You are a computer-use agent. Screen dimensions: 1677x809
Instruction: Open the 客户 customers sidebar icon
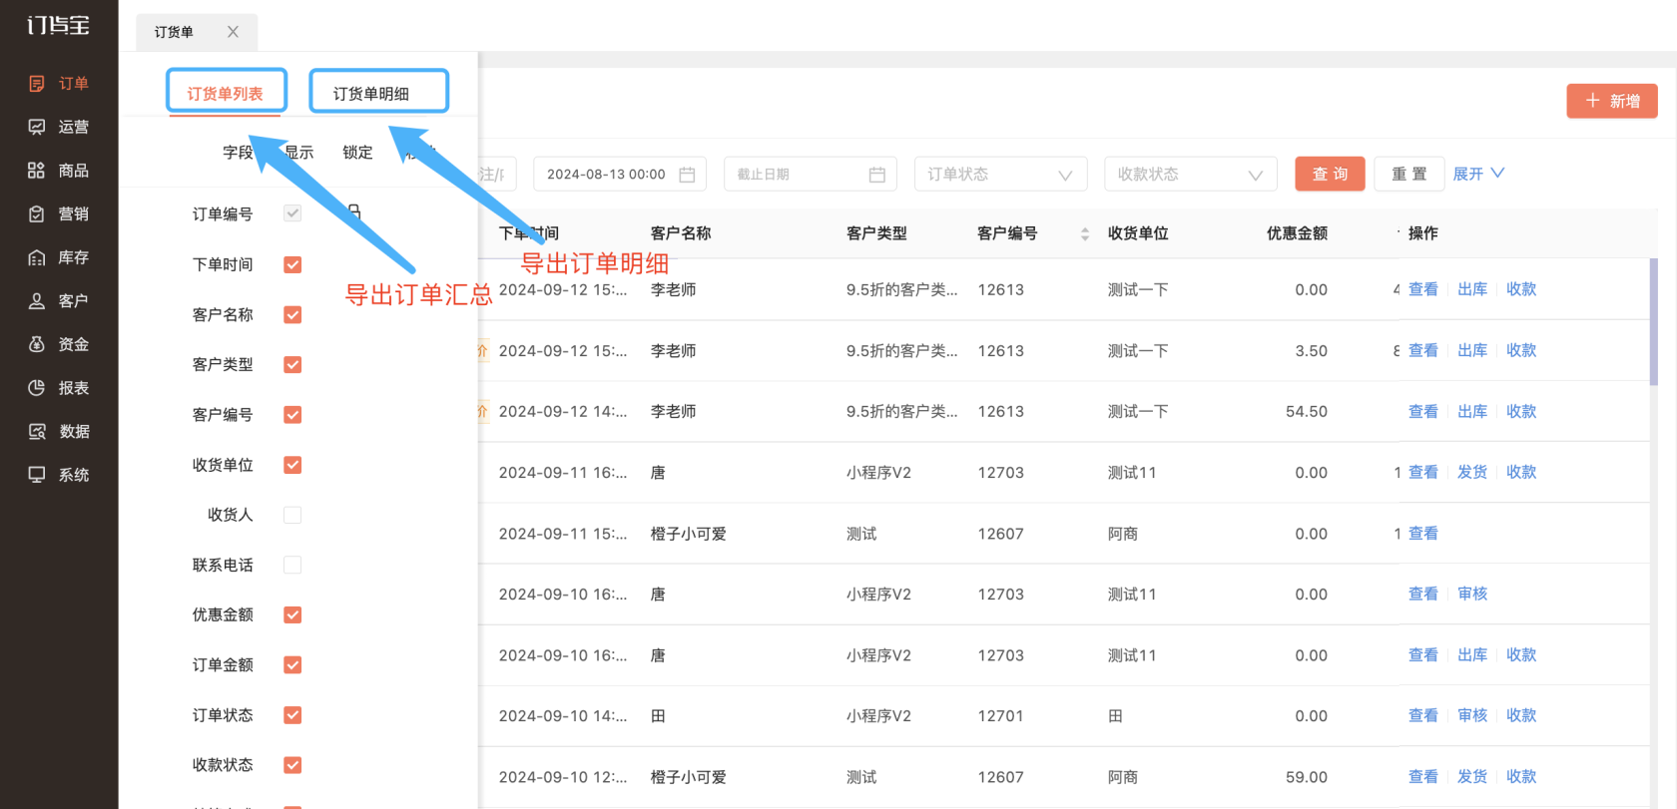(37, 301)
